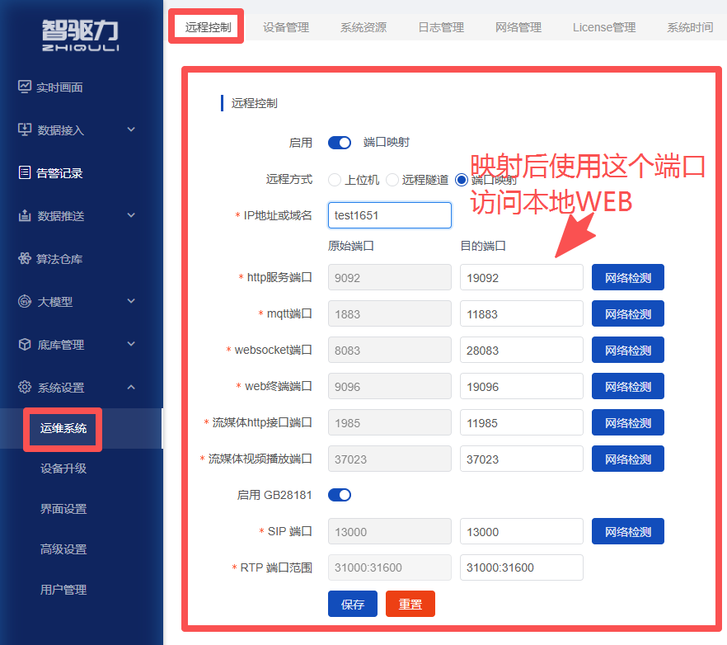The image size is (727, 645).
Task: Click the 数据接入 sidebar icon
Action: coord(25,129)
